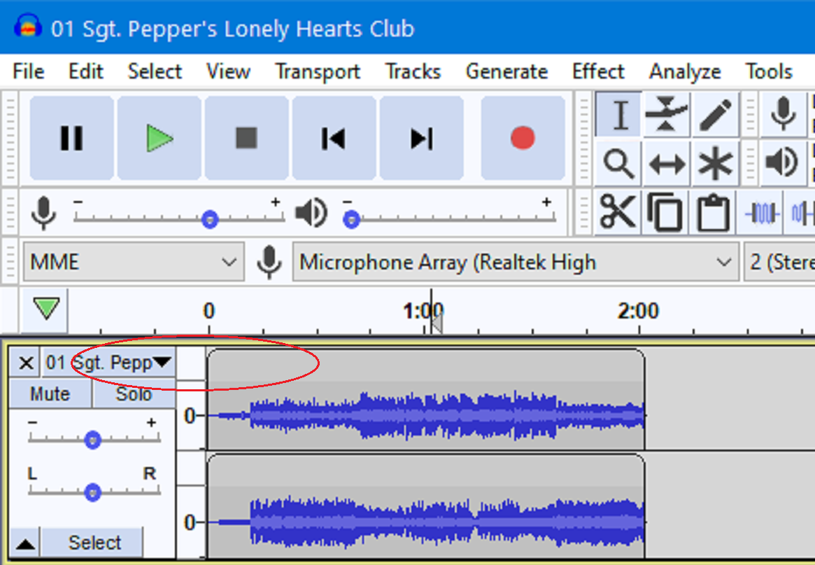815x565 pixels.
Task: Adjust the track gain slider
Action: (92, 440)
